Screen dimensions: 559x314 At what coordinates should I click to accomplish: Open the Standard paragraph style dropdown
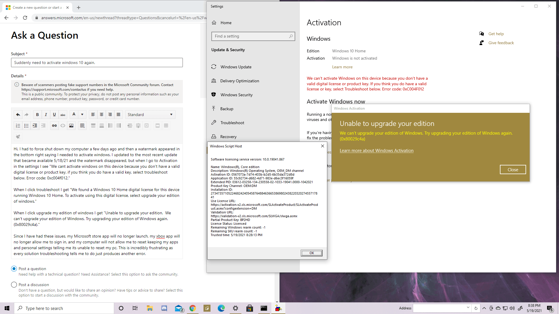click(x=150, y=115)
